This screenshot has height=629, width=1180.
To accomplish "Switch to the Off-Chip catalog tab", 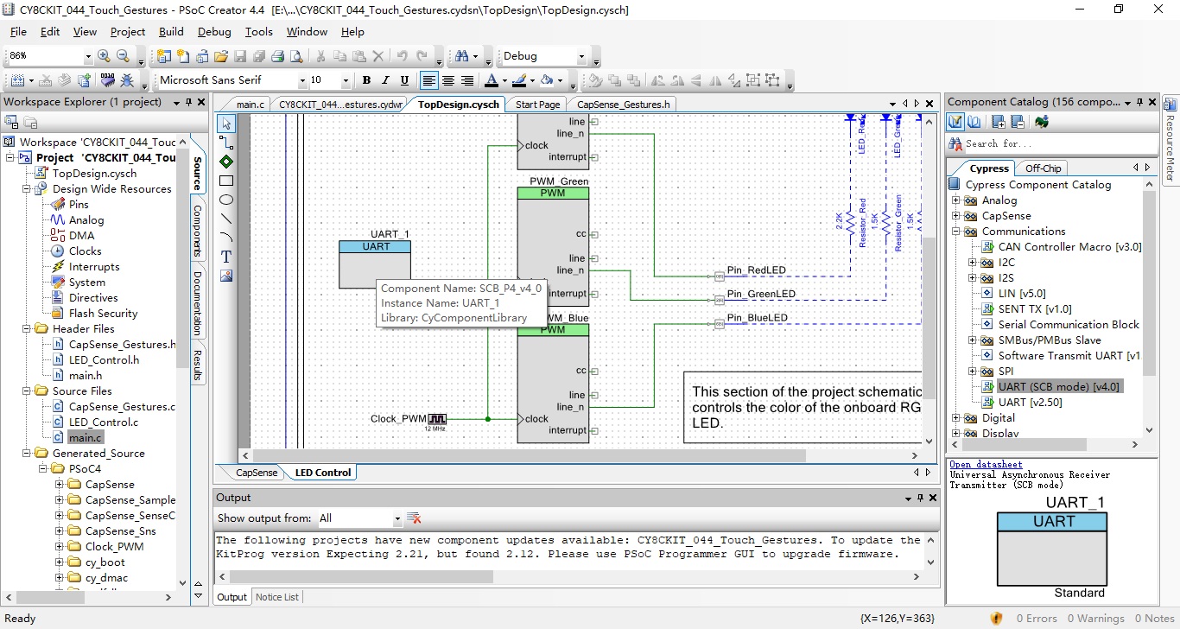I will point(1043,168).
